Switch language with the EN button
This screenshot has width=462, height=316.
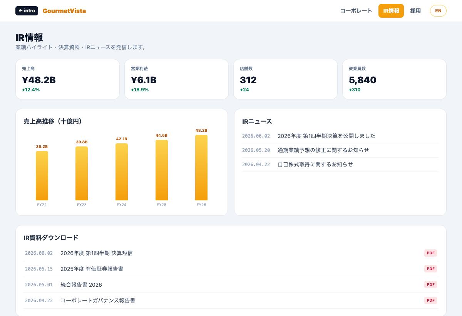click(438, 11)
